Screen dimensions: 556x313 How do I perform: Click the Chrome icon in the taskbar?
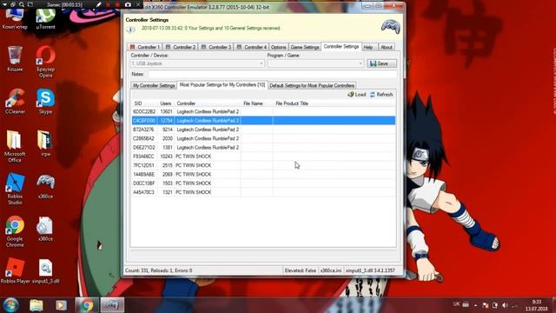pyautogui.click(x=87, y=305)
